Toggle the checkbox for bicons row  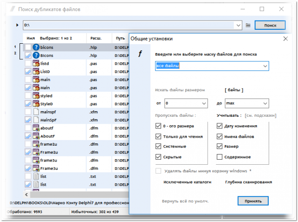pyautogui.click(x=28, y=47)
